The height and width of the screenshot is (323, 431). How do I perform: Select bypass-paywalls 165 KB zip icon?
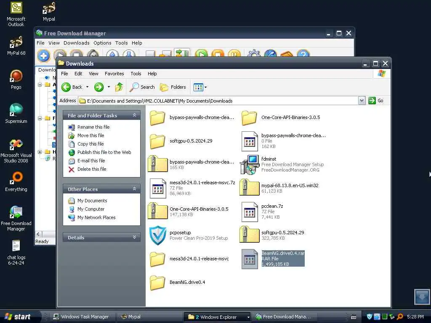coord(157,164)
